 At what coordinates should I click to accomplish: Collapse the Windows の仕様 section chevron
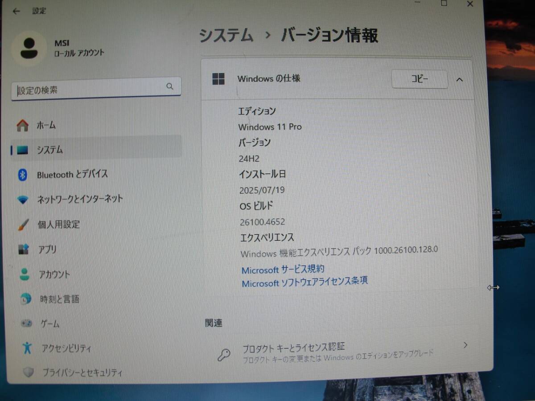pos(460,80)
